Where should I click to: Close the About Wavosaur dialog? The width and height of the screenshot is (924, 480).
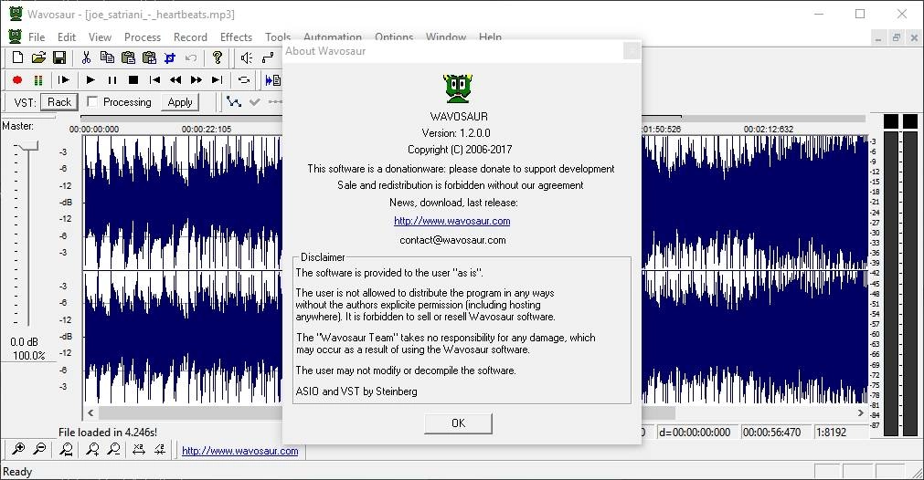click(632, 51)
